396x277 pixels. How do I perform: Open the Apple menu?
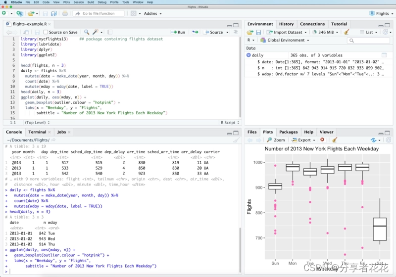(x=5, y=2)
